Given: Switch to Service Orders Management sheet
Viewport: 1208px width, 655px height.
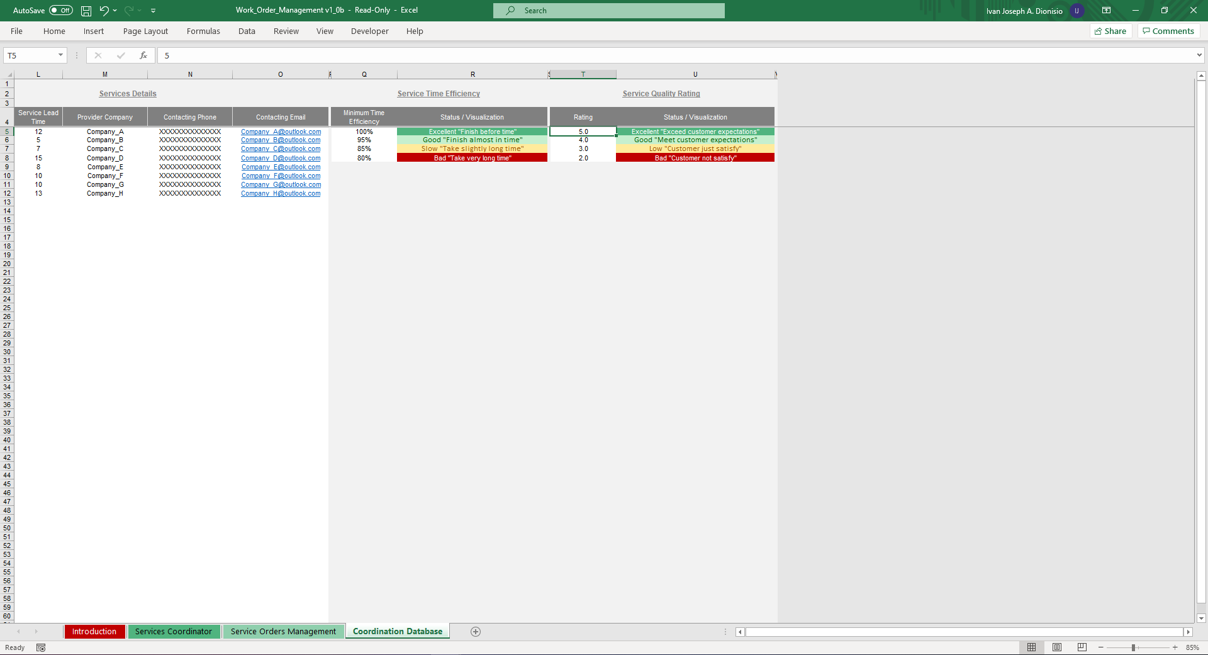Looking at the screenshot, I should (283, 631).
